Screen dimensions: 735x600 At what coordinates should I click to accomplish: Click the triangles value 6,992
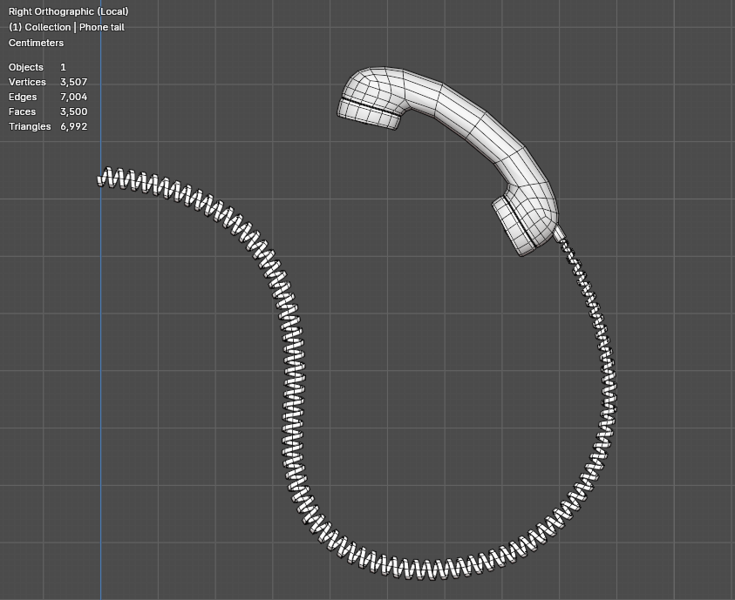pyautogui.click(x=73, y=126)
